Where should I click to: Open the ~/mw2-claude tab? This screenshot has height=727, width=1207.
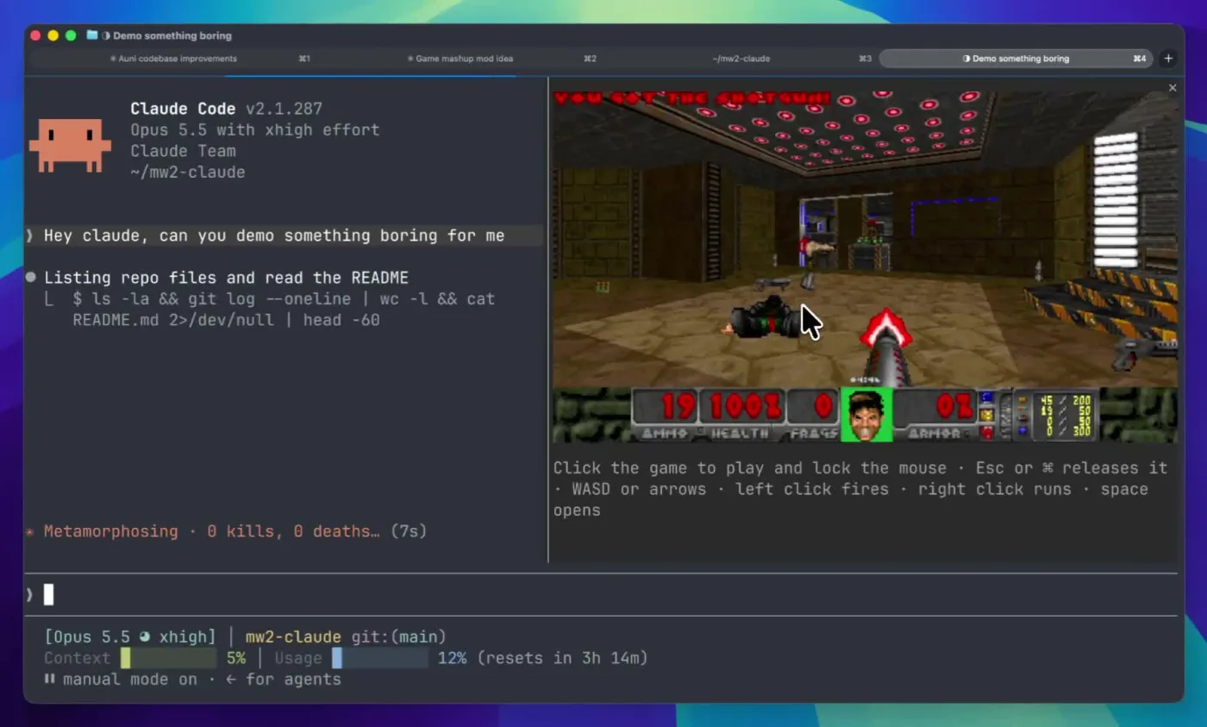(741, 59)
